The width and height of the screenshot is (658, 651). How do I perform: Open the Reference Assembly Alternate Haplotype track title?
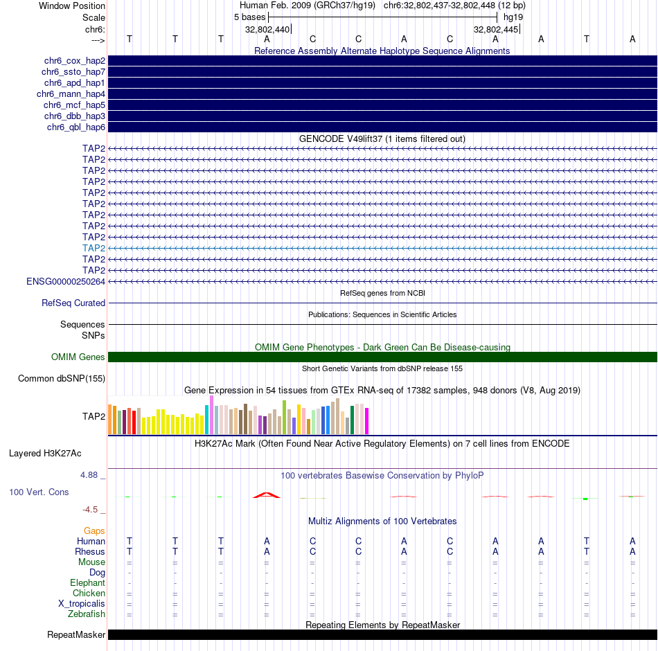[382, 51]
